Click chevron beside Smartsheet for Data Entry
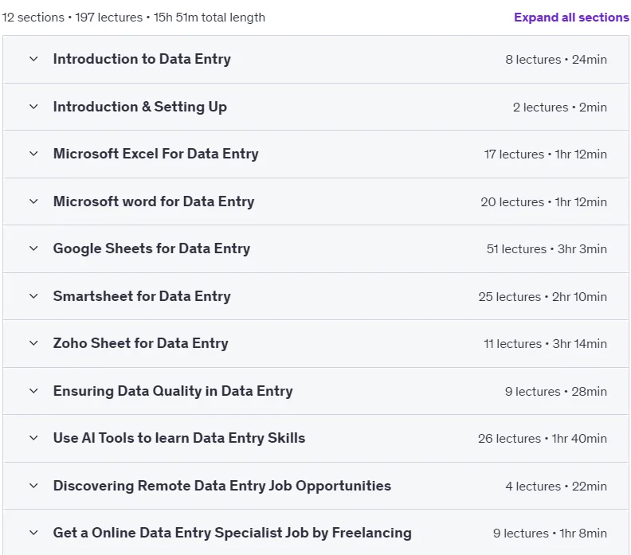Image resolution: width=631 pixels, height=555 pixels. pos(33,296)
